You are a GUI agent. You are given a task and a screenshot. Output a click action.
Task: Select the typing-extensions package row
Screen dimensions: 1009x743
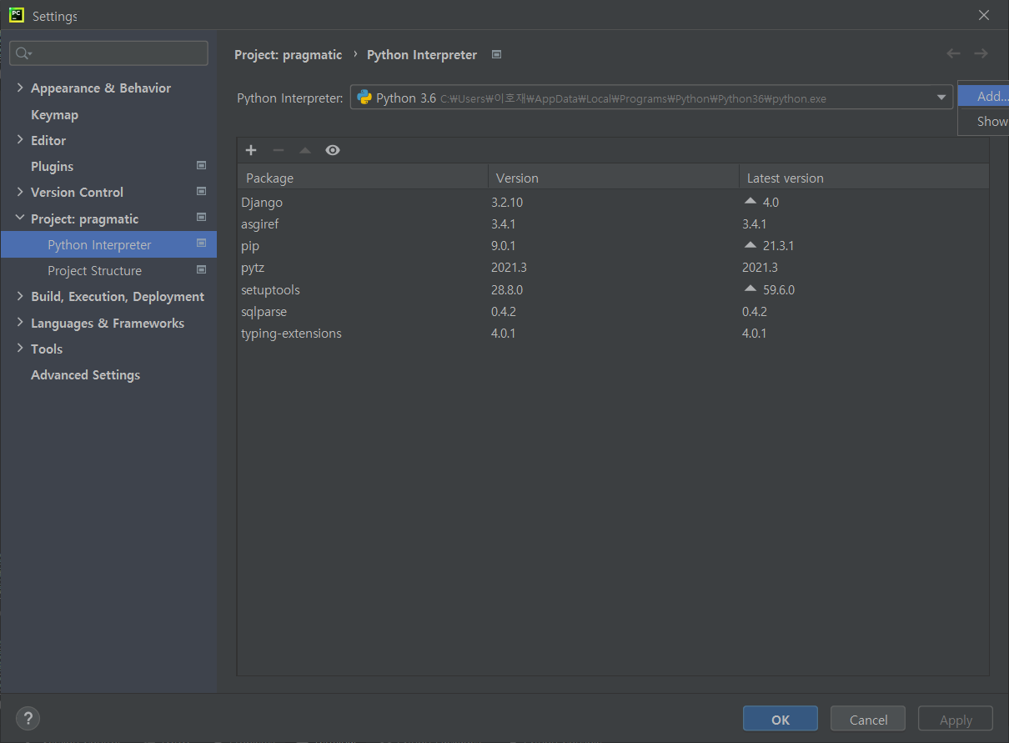pyautogui.click(x=613, y=333)
